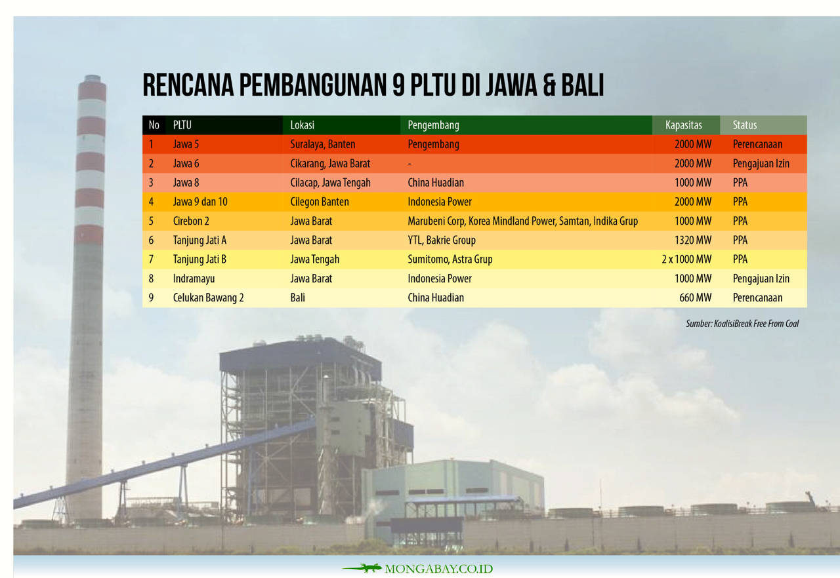Screen dimensions: 840x578
Task: Select the 'Suralaya, Banten' cell
Action: click(323, 144)
